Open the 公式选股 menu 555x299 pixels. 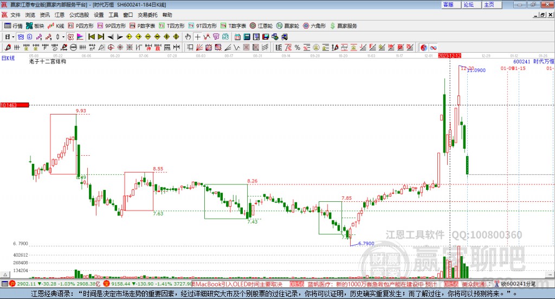79,15
